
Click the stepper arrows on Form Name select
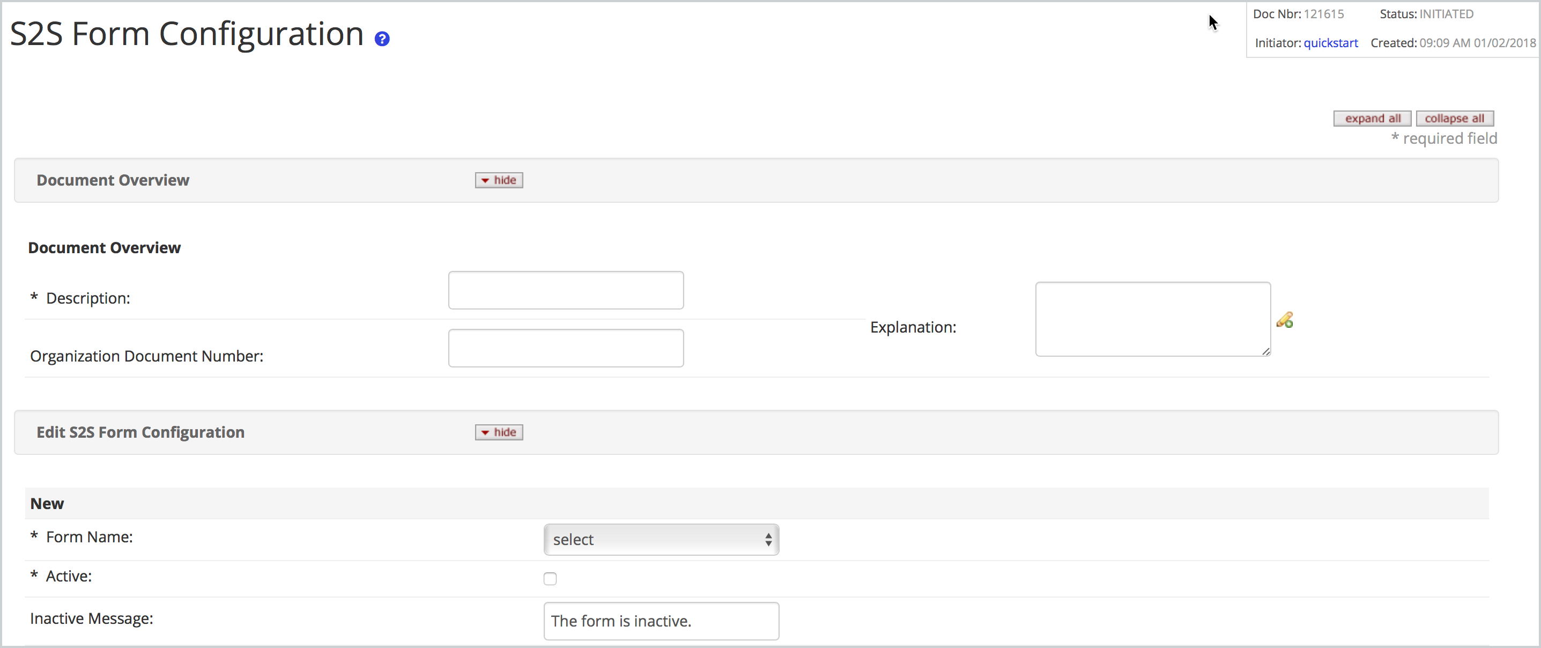[768, 539]
